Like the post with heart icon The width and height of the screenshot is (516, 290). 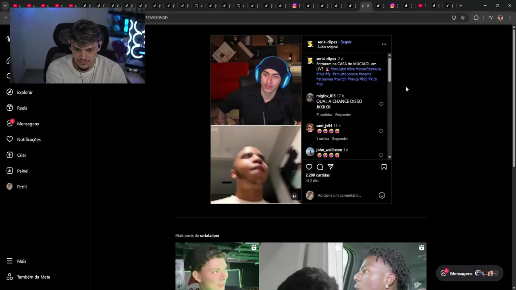(x=309, y=167)
